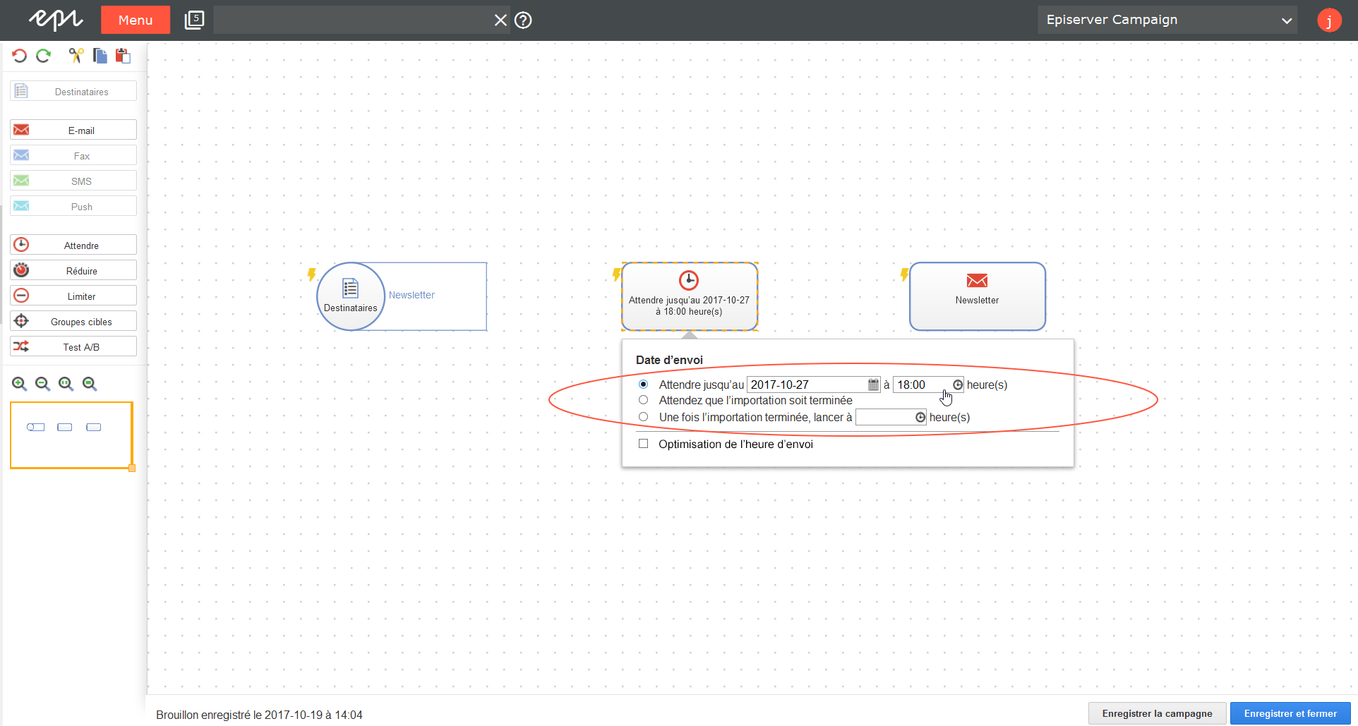
Task: Add Test A/B element from sidebar
Action: [73, 346]
